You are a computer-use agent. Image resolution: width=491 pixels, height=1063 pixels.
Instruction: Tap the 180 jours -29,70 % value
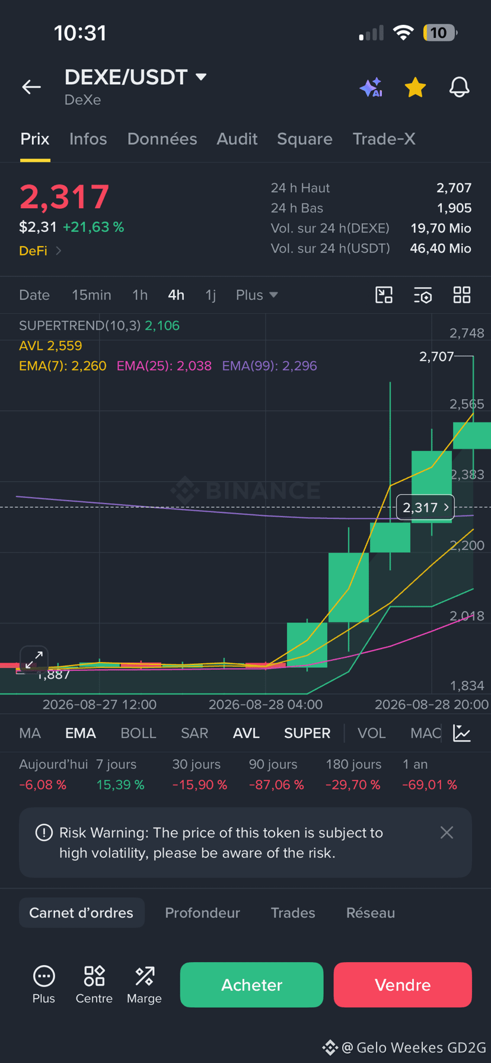point(353,785)
